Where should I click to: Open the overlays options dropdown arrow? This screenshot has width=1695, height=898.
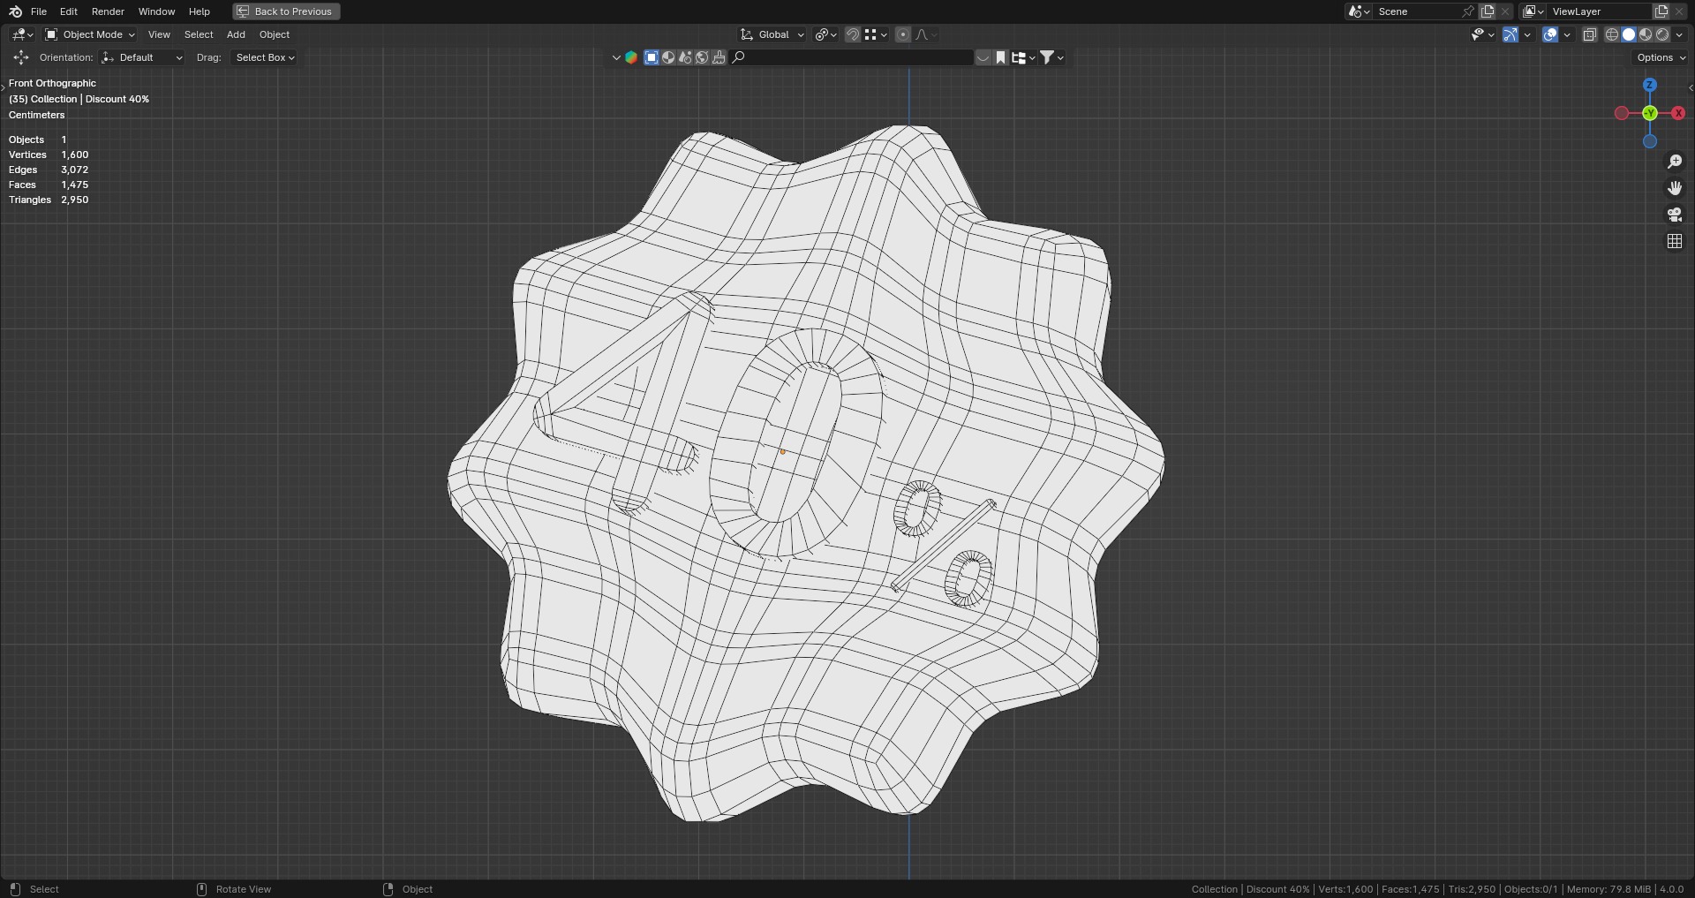click(x=1567, y=34)
